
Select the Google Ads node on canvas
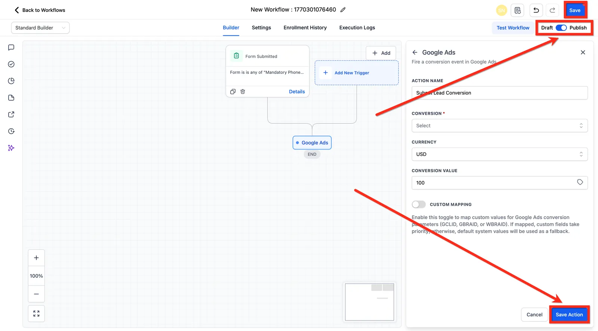[312, 143]
